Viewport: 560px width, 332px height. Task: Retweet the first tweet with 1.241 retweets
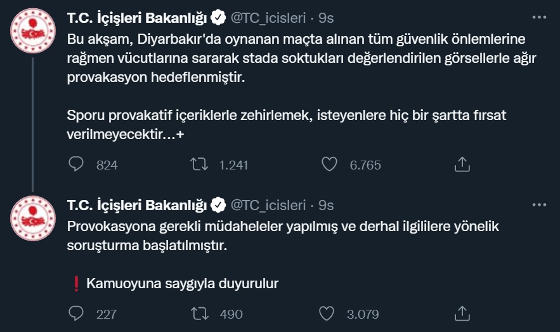click(199, 164)
